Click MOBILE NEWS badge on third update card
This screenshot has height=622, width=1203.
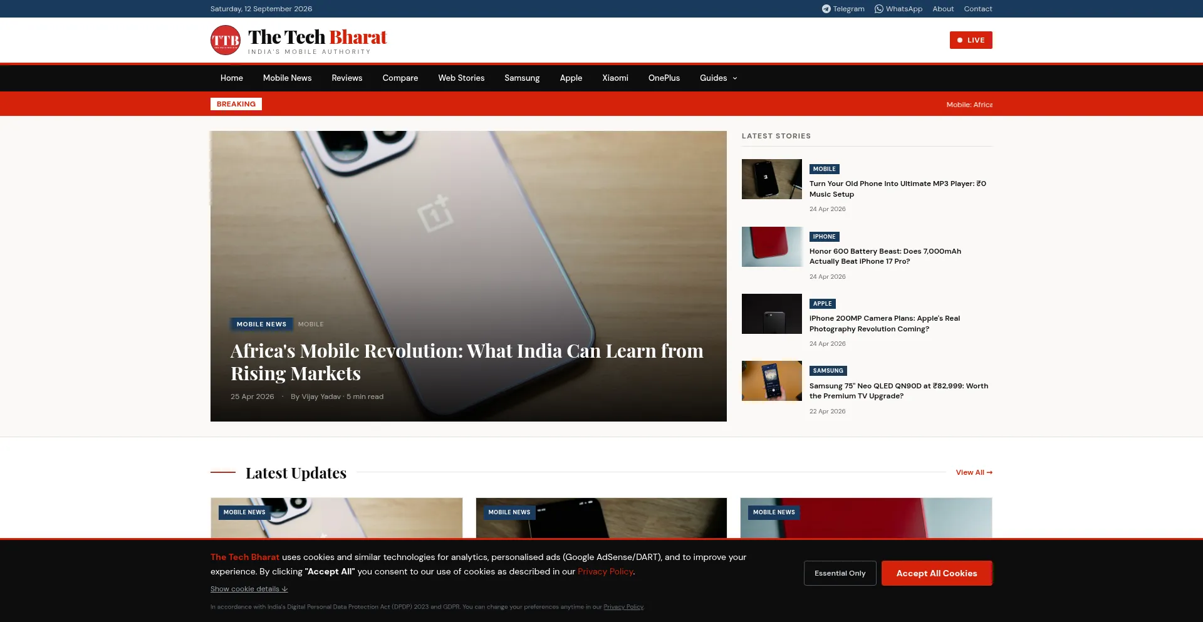point(774,512)
